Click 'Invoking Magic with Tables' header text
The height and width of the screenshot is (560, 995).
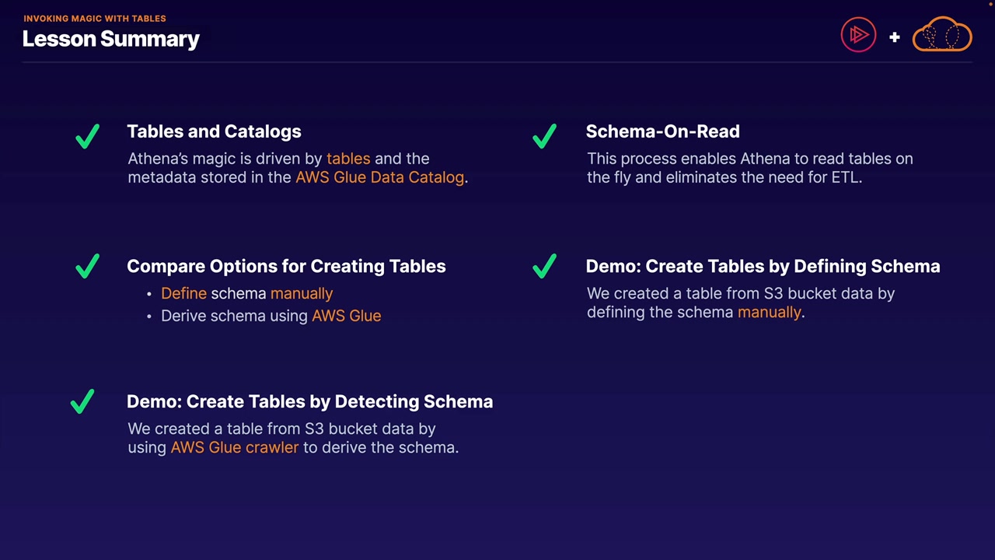[x=94, y=18]
